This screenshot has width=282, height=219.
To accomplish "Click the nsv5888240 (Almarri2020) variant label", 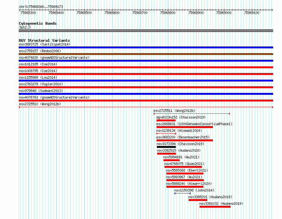I will 189,184.
